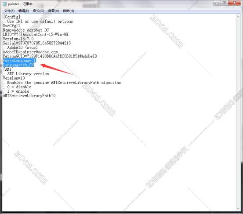
Task: Click the scrollbar up arrow
Action: point(238,16)
